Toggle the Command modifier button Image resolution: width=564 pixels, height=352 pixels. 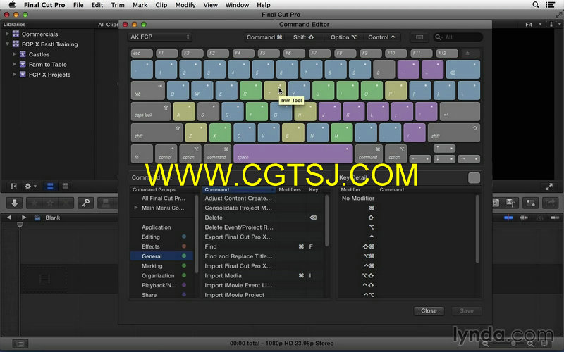[264, 37]
